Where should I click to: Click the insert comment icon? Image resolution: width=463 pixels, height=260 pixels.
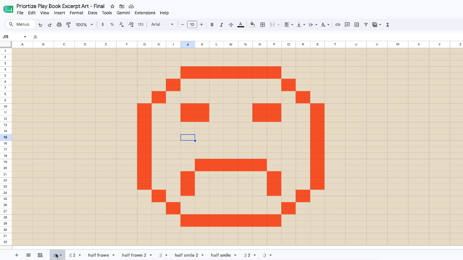[347, 25]
